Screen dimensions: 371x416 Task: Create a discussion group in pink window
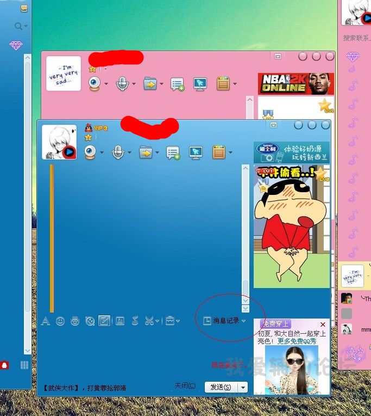177,84
